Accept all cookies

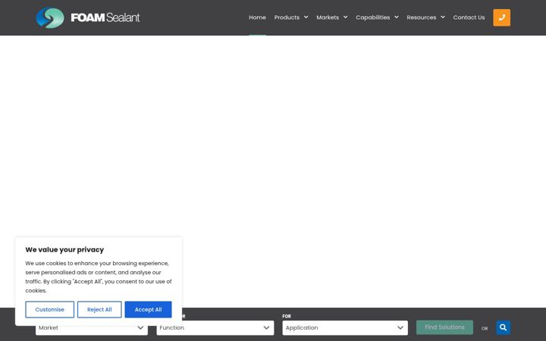click(148, 309)
